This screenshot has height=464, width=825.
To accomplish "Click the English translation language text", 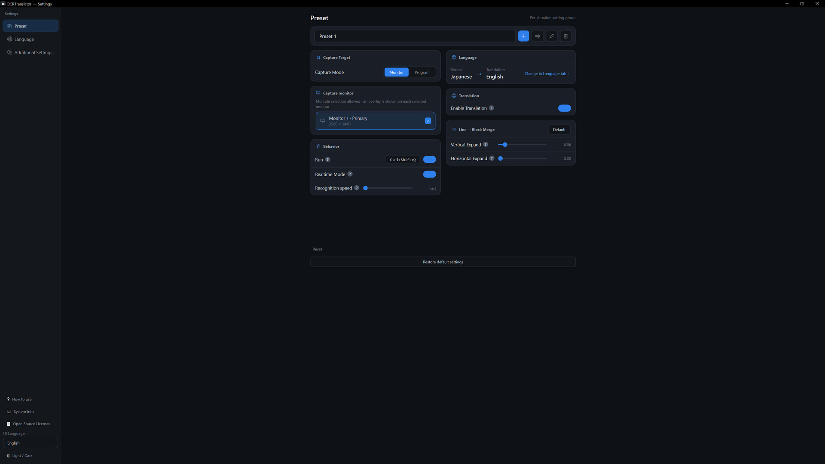I will pyautogui.click(x=494, y=76).
